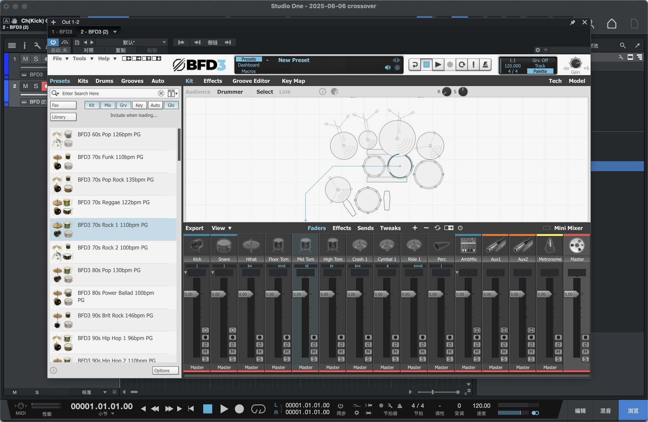This screenshot has height=422, width=648.
Task: Toggle the BFD3 metronome button
Action: coord(485,64)
